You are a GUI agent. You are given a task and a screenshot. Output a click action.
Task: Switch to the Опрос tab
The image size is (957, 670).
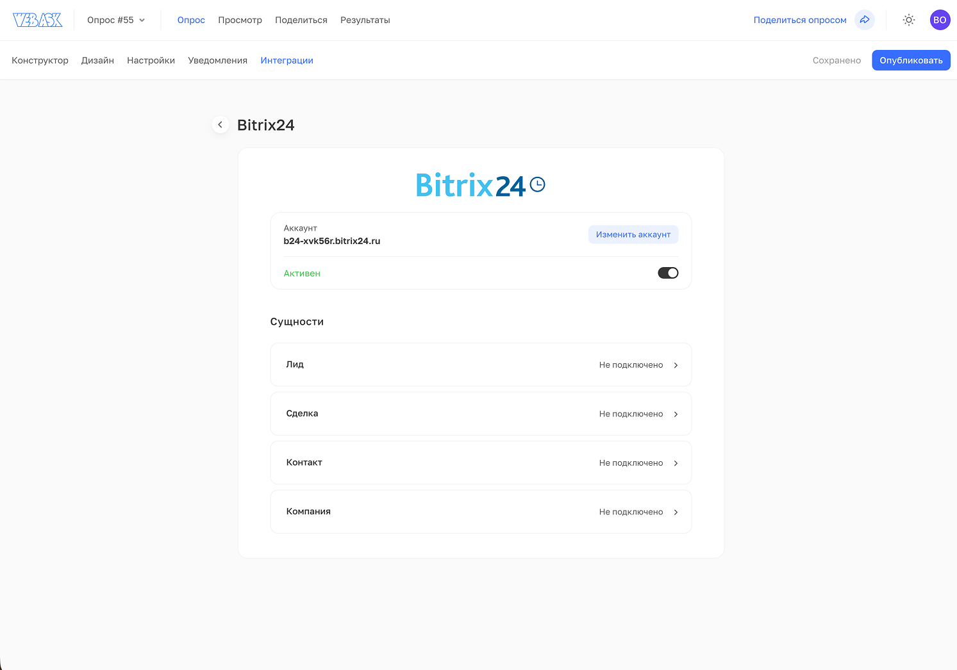point(191,20)
